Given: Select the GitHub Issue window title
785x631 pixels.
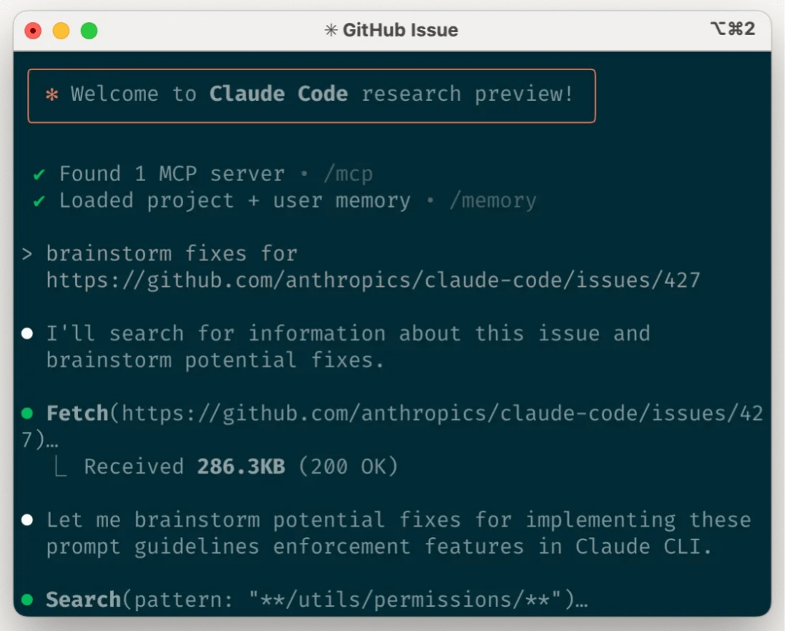Looking at the screenshot, I should [401, 29].
